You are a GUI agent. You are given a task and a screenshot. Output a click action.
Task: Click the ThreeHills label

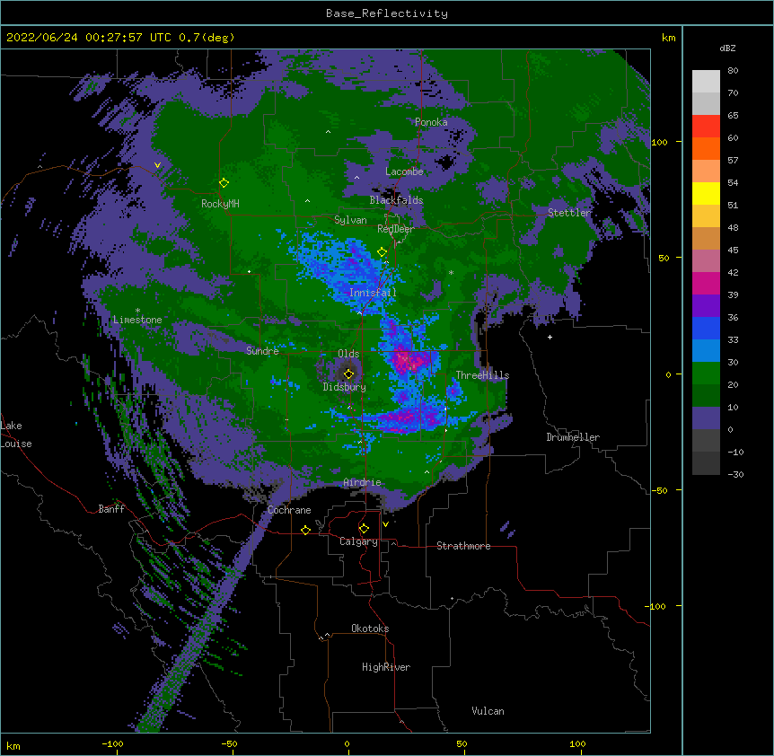[x=482, y=375]
